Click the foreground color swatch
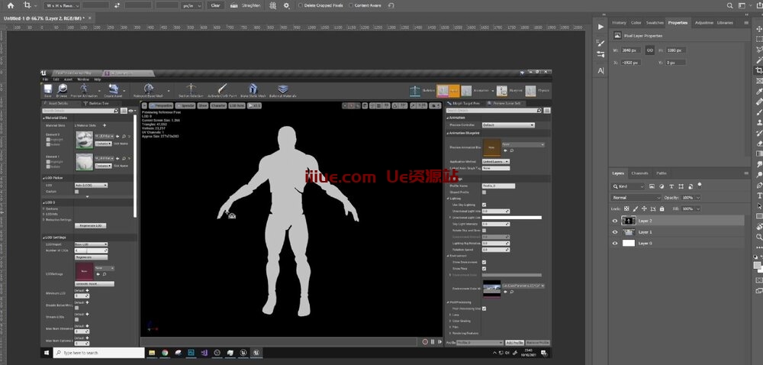This screenshot has height=365, width=763. 757,265
